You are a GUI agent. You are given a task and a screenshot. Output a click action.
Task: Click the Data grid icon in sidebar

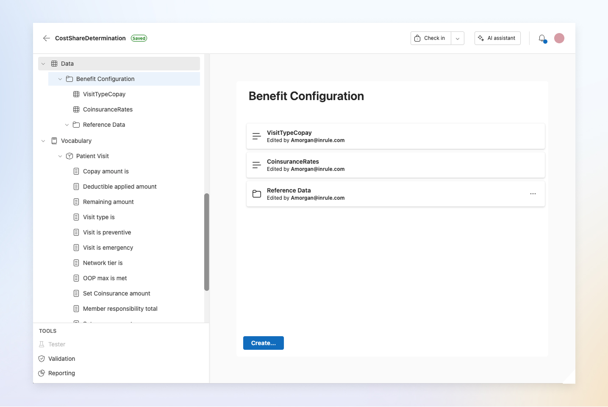54,63
